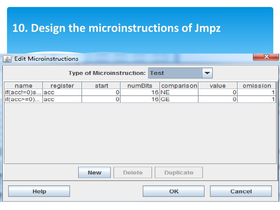Select the GE comparison cell
Screen dimensions: 280x210
tap(179, 99)
